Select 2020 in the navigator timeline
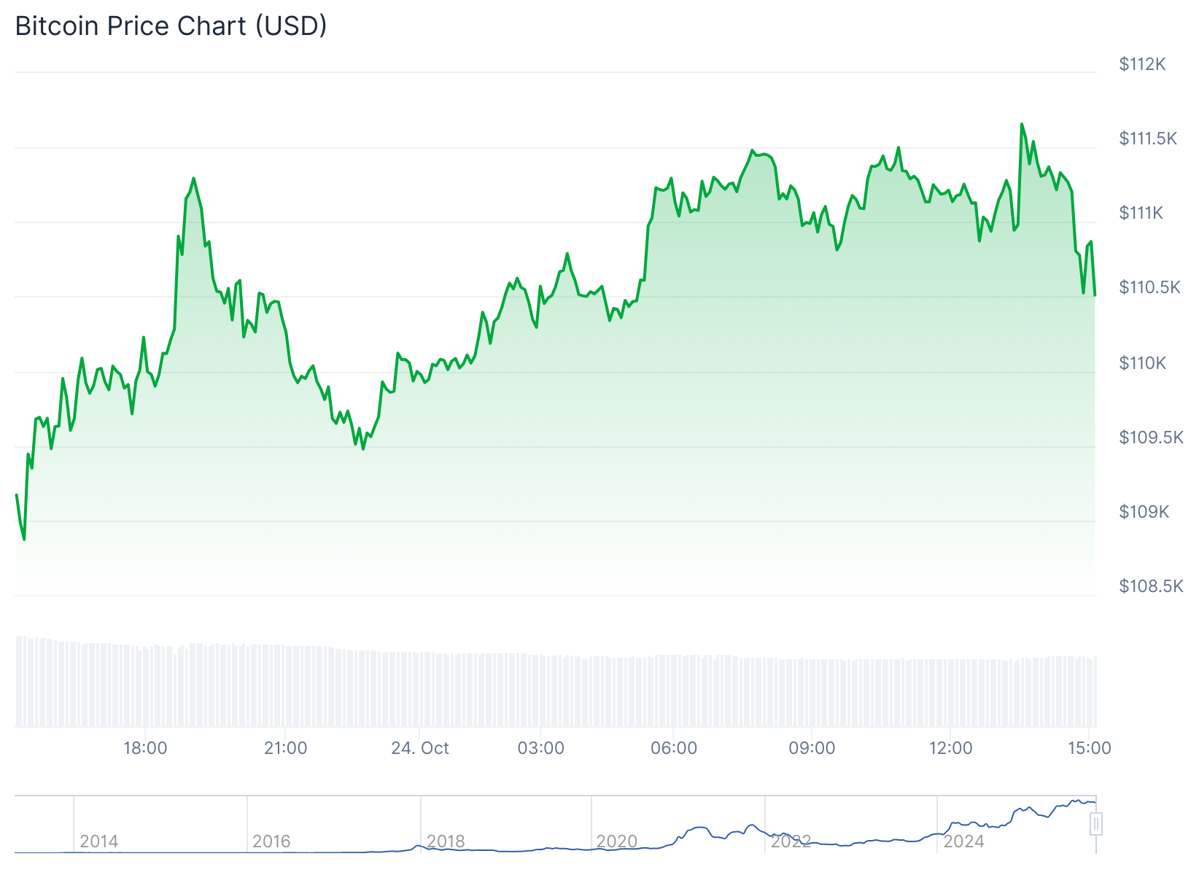The width and height of the screenshot is (1199, 875). click(x=617, y=841)
